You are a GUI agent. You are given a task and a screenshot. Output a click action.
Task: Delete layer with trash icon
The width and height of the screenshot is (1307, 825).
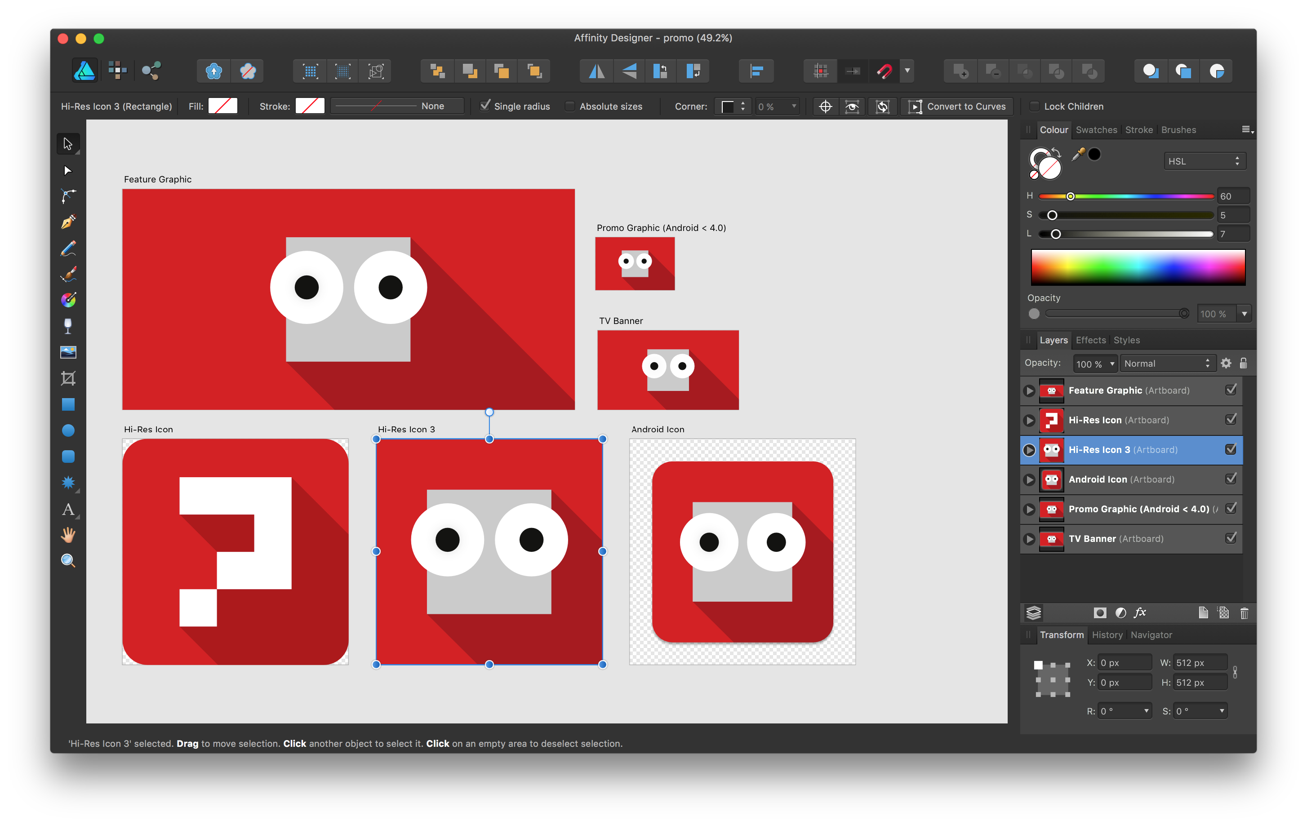[x=1244, y=613]
